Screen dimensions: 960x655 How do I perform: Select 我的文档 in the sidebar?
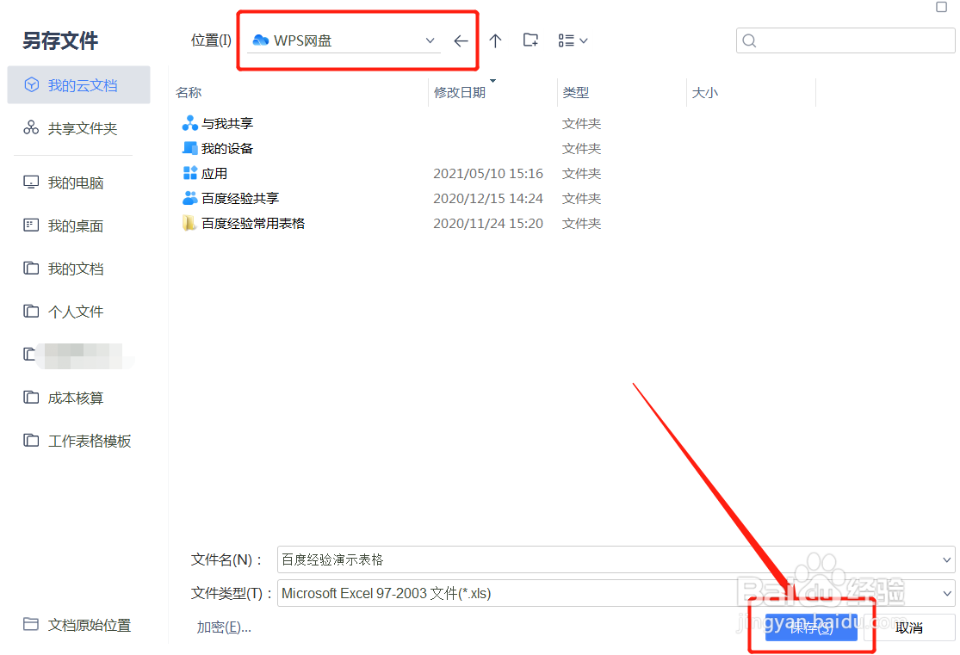point(69,268)
